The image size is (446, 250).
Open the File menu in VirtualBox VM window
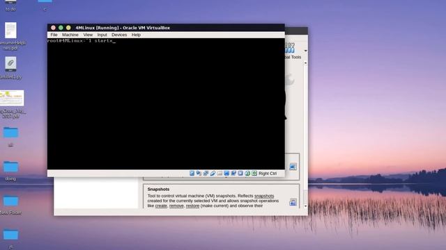point(54,35)
